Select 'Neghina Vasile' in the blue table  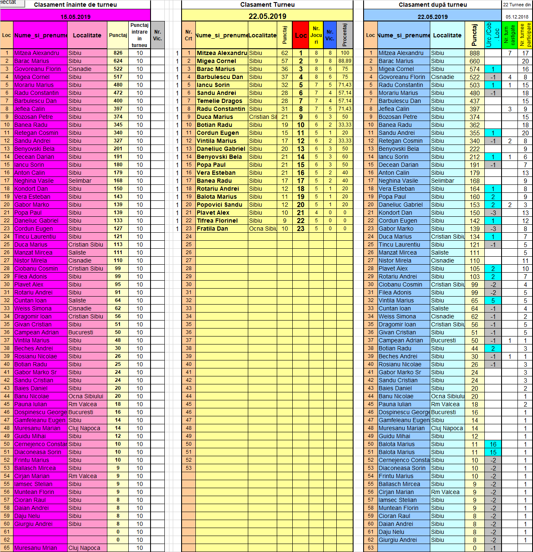point(404,181)
